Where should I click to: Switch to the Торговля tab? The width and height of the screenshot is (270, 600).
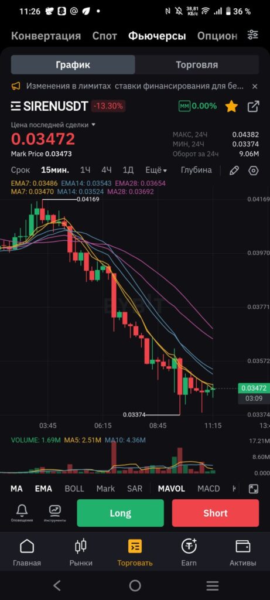click(x=197, y=64)
